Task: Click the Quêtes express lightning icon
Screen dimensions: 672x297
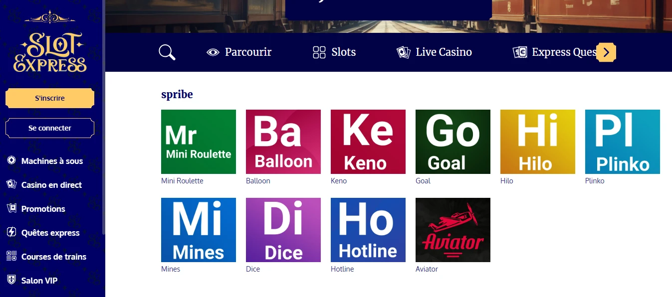Action: [x=11, y=232]
